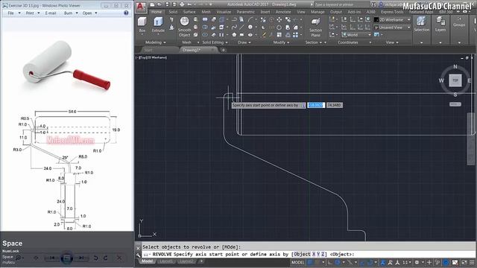Toggle MODEL space button in status bar
The width and height of the screenshot is (477, 268).
(x=297, y=262)
